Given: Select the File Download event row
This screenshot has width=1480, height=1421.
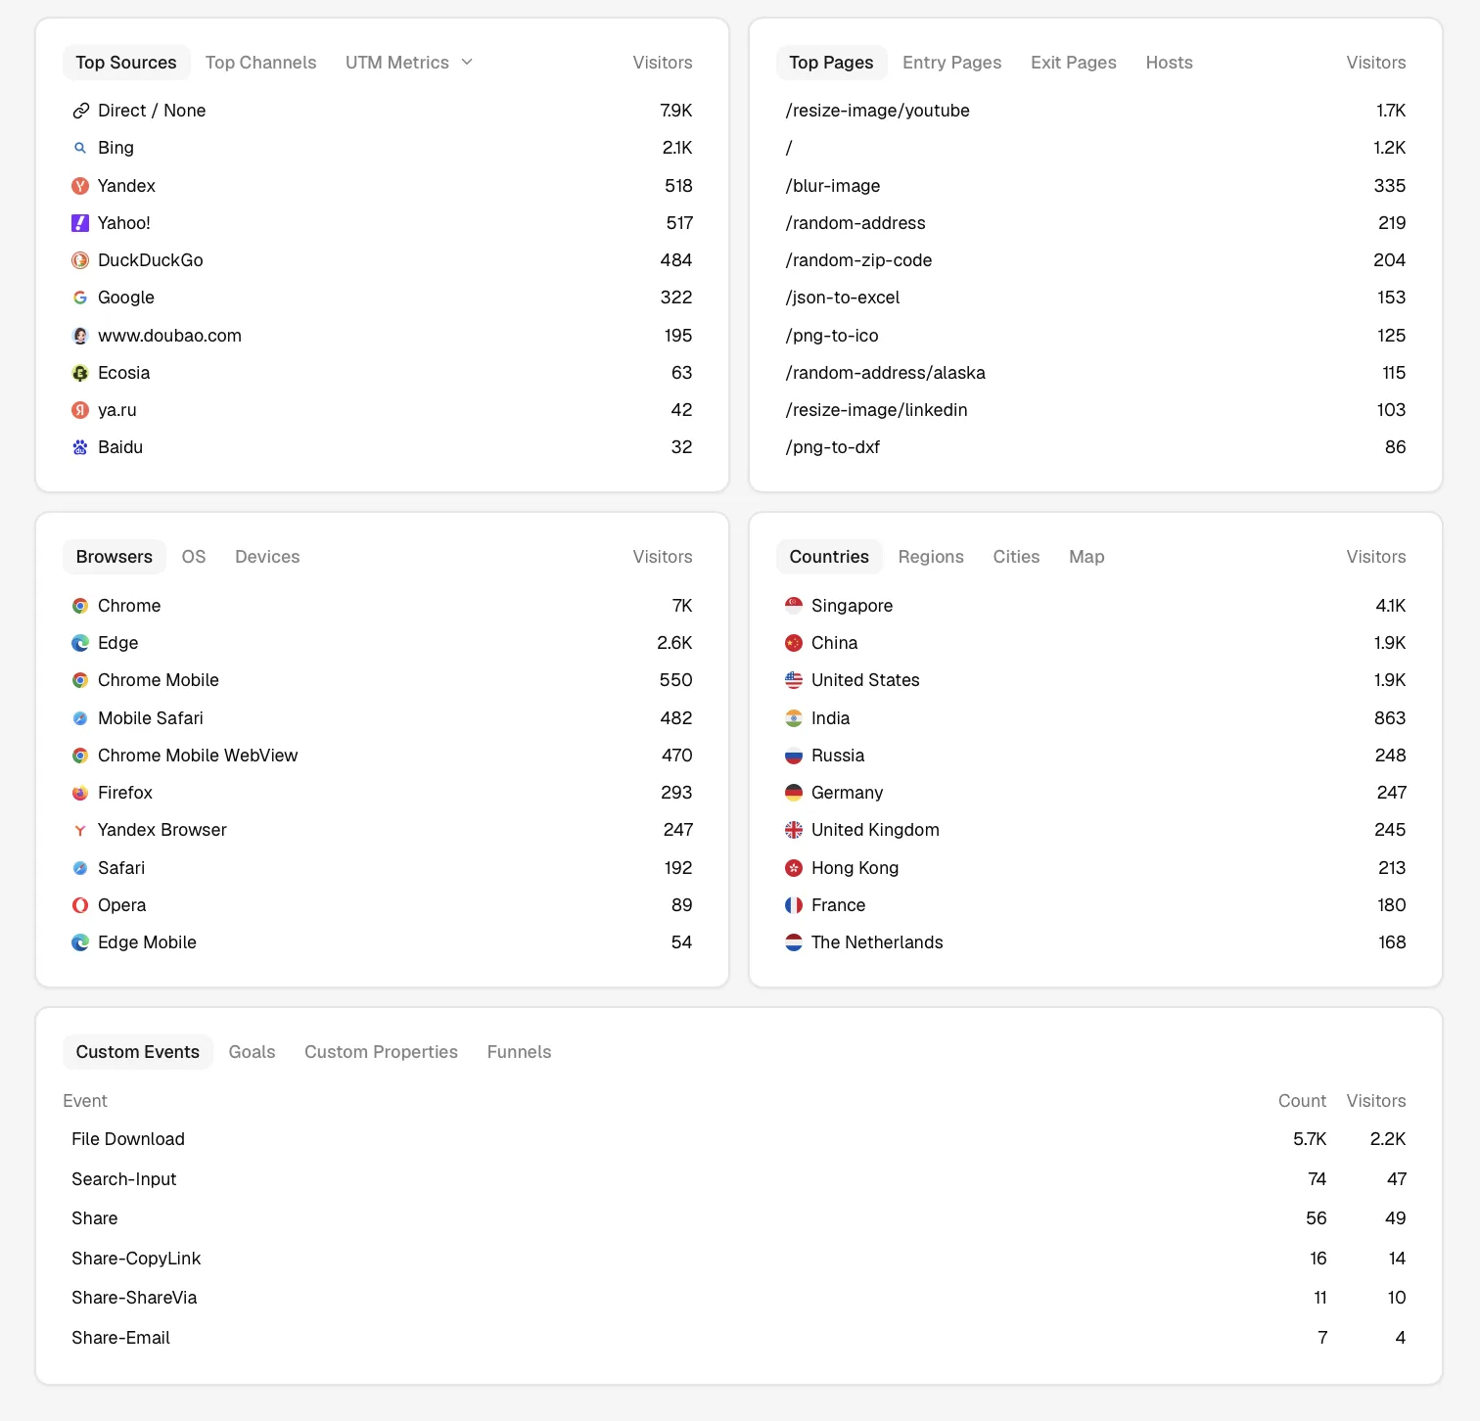Looking at the screenshot, I should click(739, 1139).
